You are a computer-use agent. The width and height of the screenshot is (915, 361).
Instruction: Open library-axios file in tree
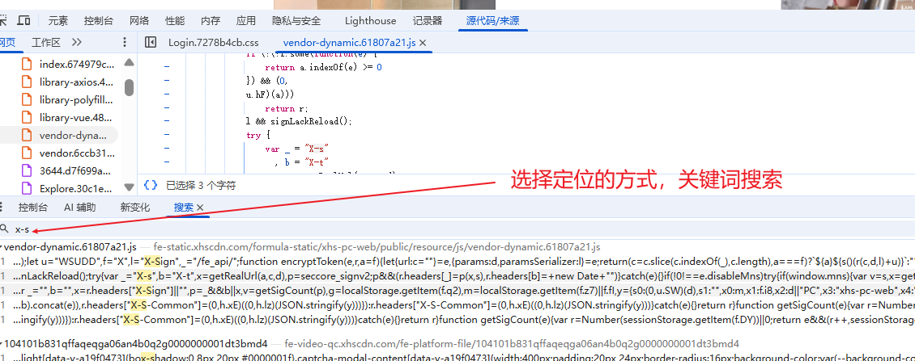click(x=77, y=82)
